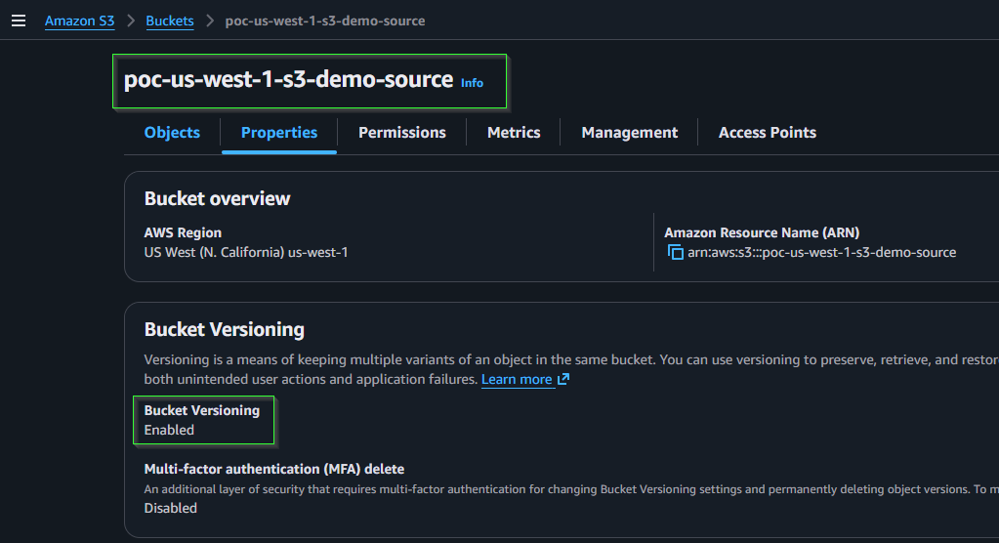Click the Multi-factor authentication (MFA) delete label
This screenshot has width=999, height=543.
[274, 469]
